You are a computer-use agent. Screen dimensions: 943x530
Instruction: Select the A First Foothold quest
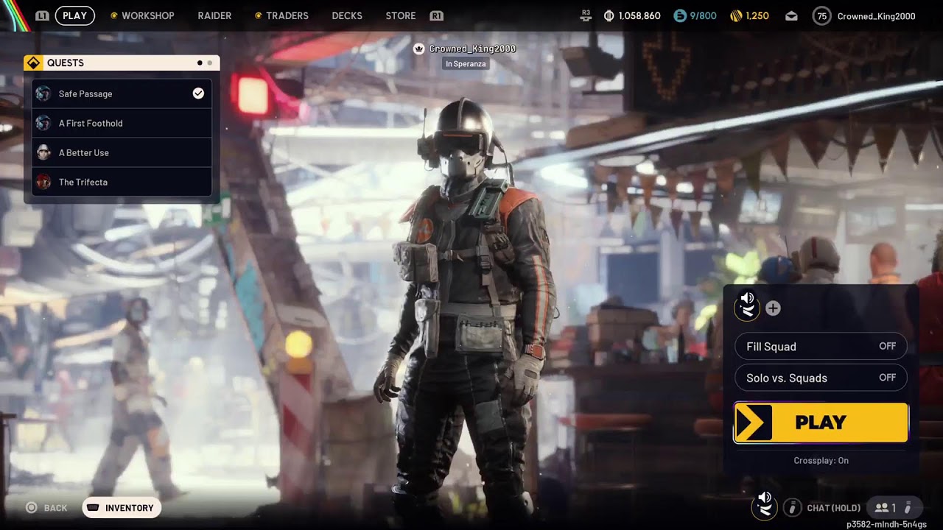[122, 123]
